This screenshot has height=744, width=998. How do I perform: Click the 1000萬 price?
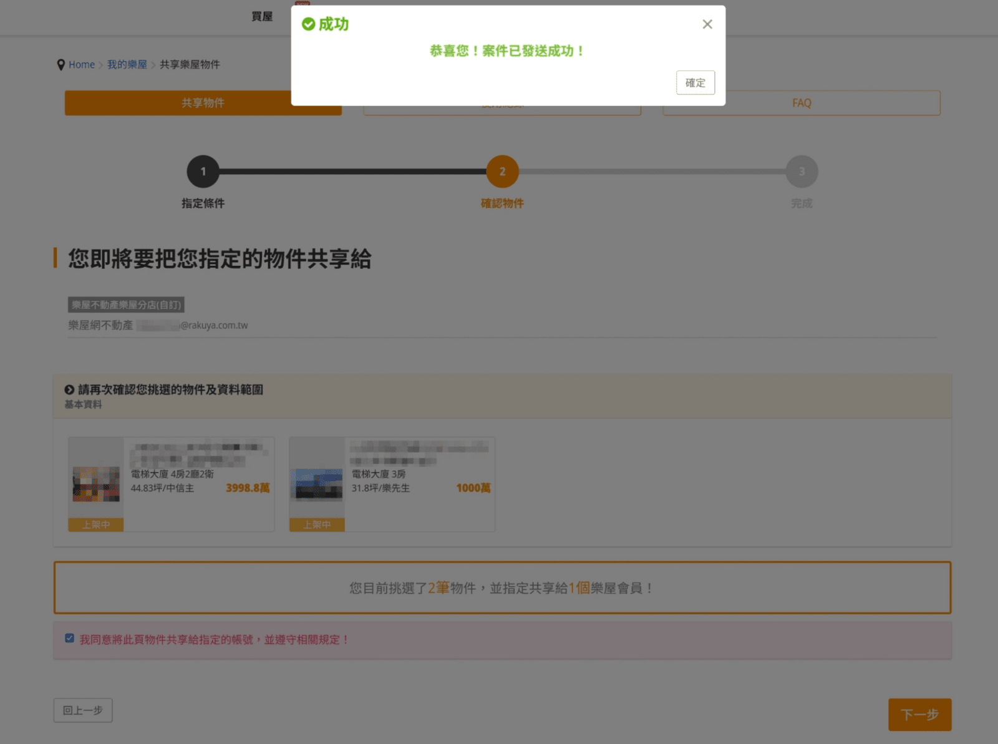[x=473, y=488]
